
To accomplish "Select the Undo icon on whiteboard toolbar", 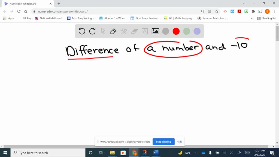I will tap(82, 31).
